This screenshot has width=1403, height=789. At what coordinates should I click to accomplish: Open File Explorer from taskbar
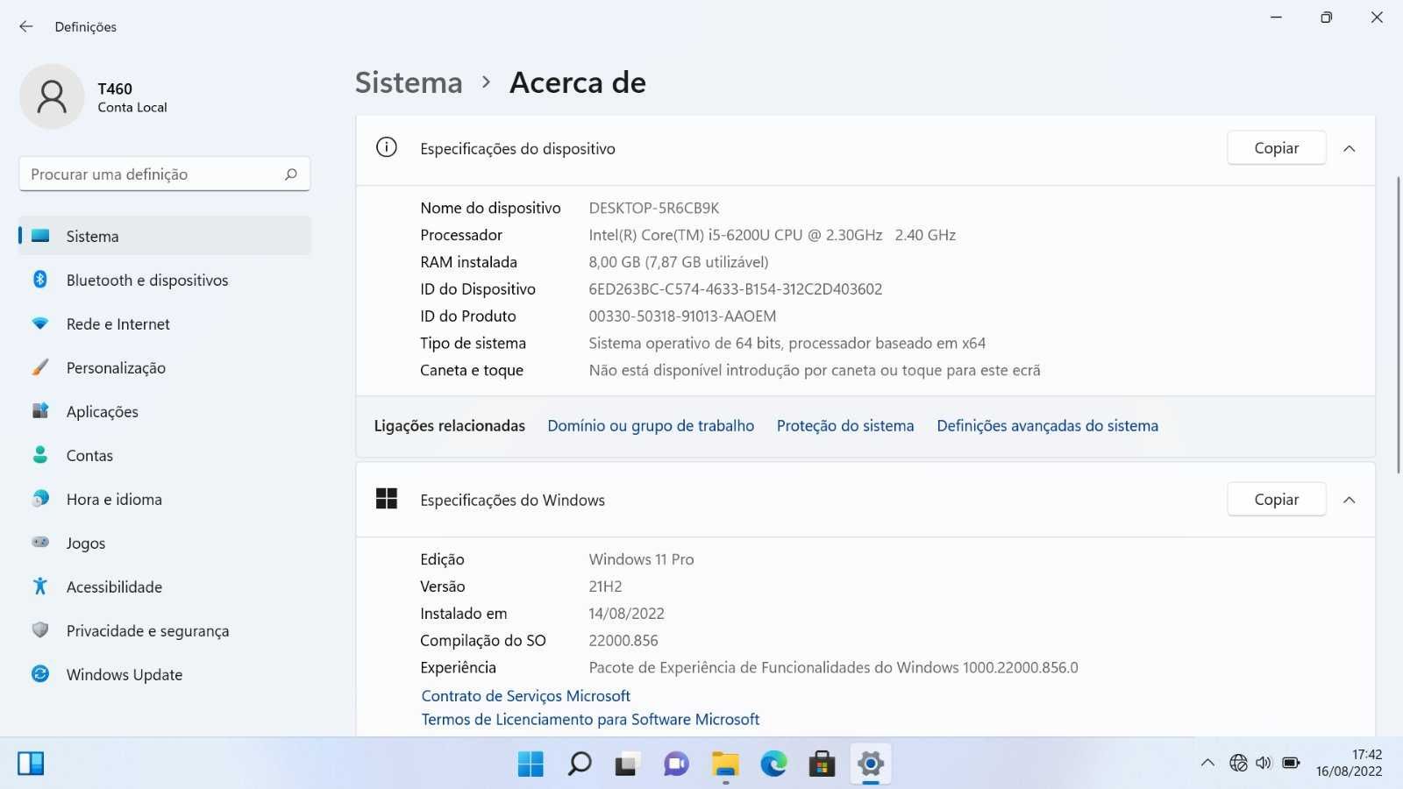tap(725, 764)
